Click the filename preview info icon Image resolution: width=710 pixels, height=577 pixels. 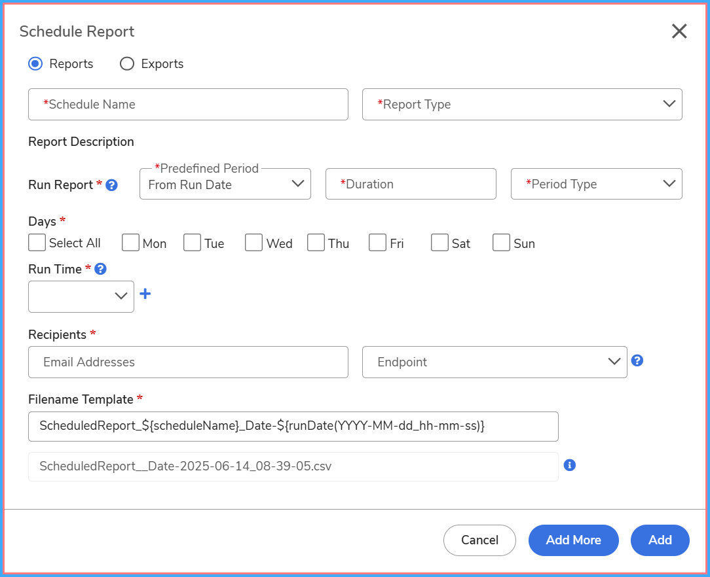tap(570, 465)
